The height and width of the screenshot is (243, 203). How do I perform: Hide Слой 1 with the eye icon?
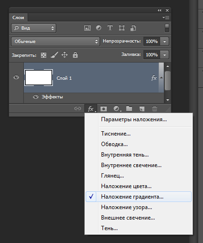point(16,77)
